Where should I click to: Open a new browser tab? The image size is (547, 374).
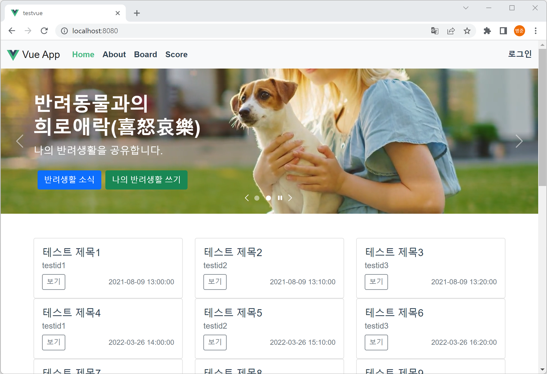pos(137,13)
